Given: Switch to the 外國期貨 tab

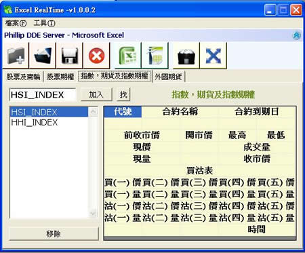Looking at the screenshot, I should pos(168,77).
